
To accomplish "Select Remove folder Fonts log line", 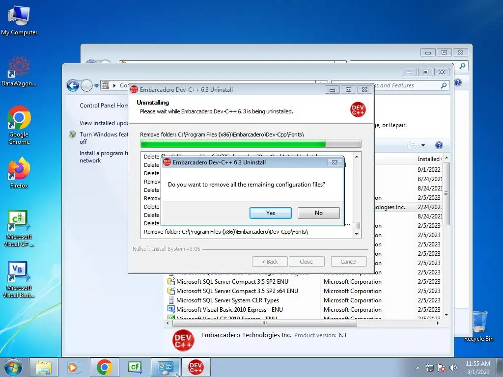I will pyautogui.click(x=226, y=232).
